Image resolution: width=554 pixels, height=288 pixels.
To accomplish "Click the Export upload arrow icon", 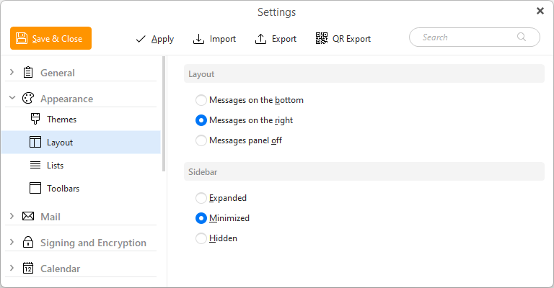I will click(x=260, y=39).
